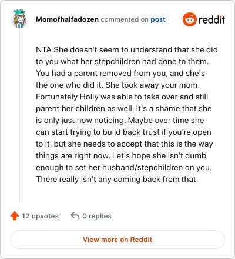This screenshot has width=235, height=259.
Task: Click the "12 upvotes" count label
Action: pos(40,216)
